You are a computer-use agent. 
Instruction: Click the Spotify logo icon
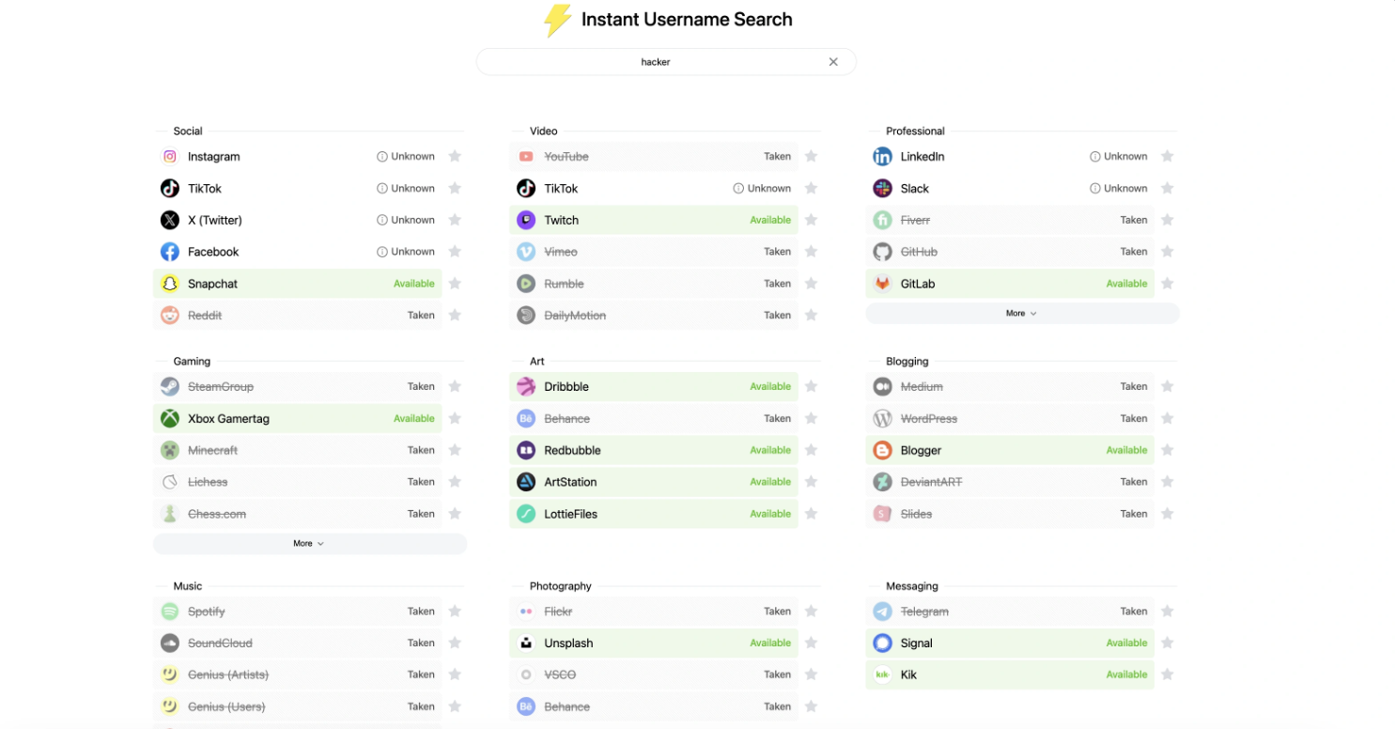pos(170,612)
